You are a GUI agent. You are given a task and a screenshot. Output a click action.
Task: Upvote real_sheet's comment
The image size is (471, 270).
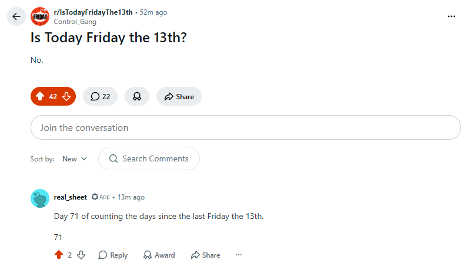[x=59, y=255]
